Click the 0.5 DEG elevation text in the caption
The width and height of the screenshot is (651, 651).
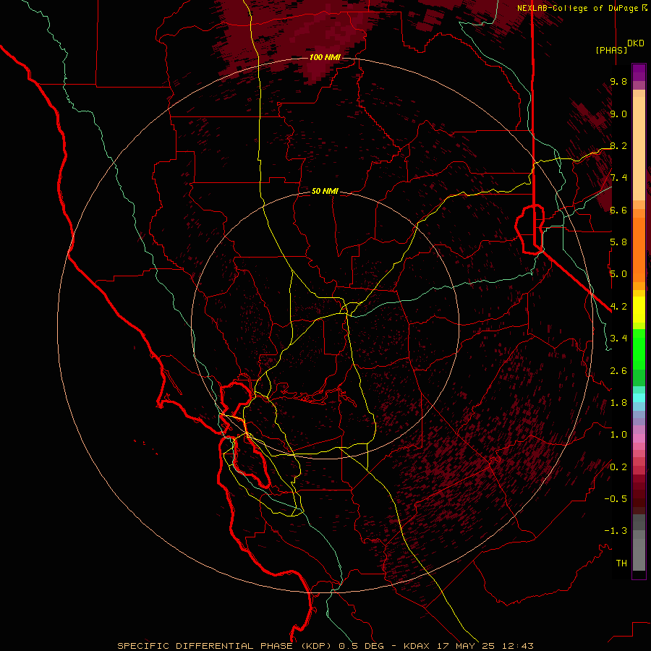click(x=361, y=646)
